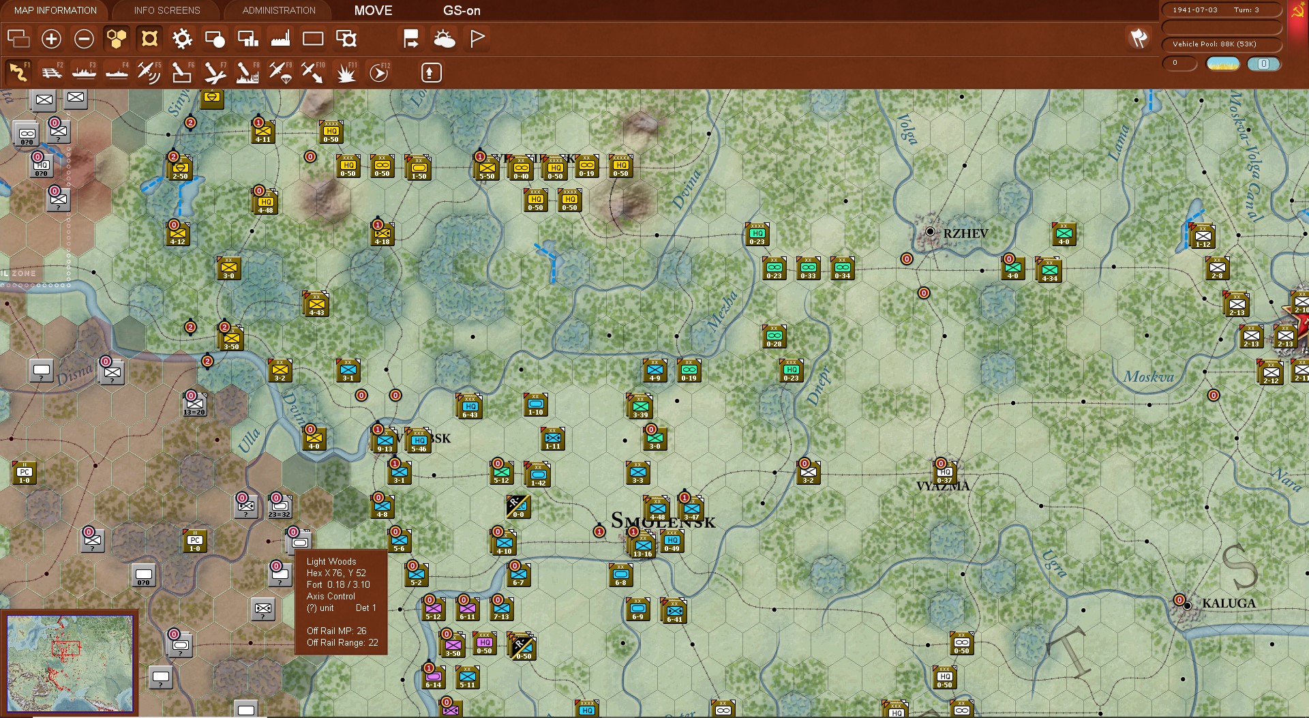
Task: Click the end turn crossed flags icon
Action: click(1138, 38)
